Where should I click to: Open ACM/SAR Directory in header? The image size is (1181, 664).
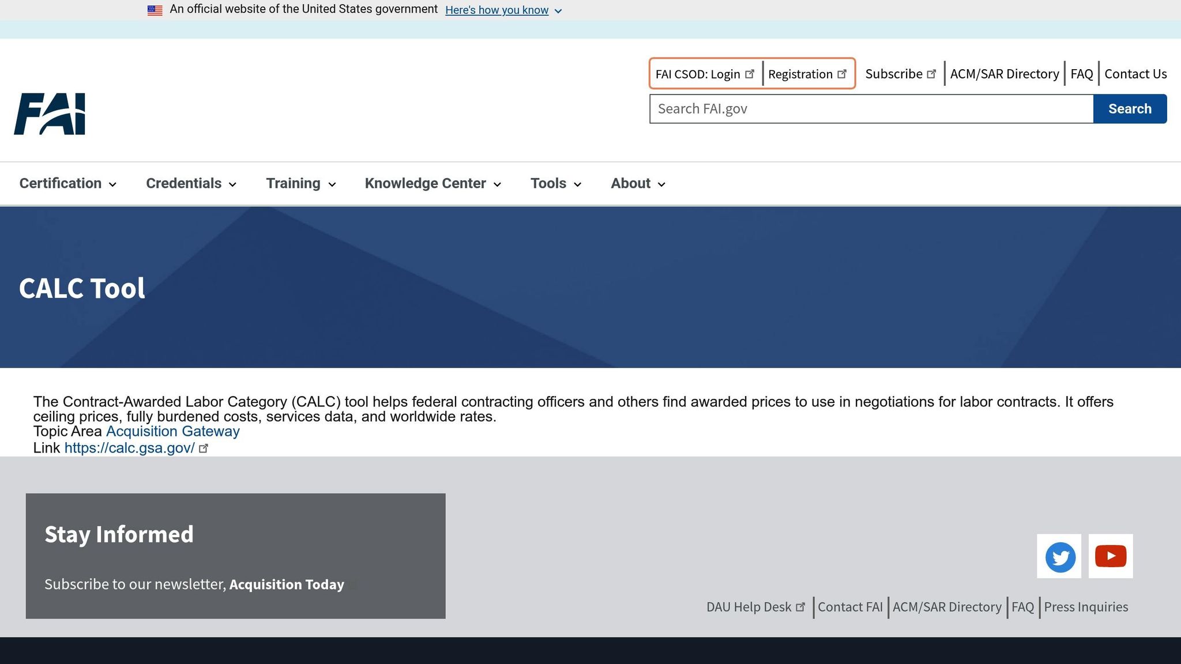point(1005,74)
